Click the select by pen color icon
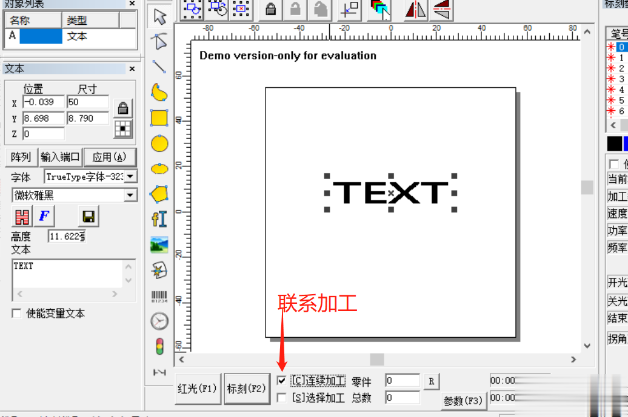Viewport: 628px width, 417px height. click(x=380, y=9)
